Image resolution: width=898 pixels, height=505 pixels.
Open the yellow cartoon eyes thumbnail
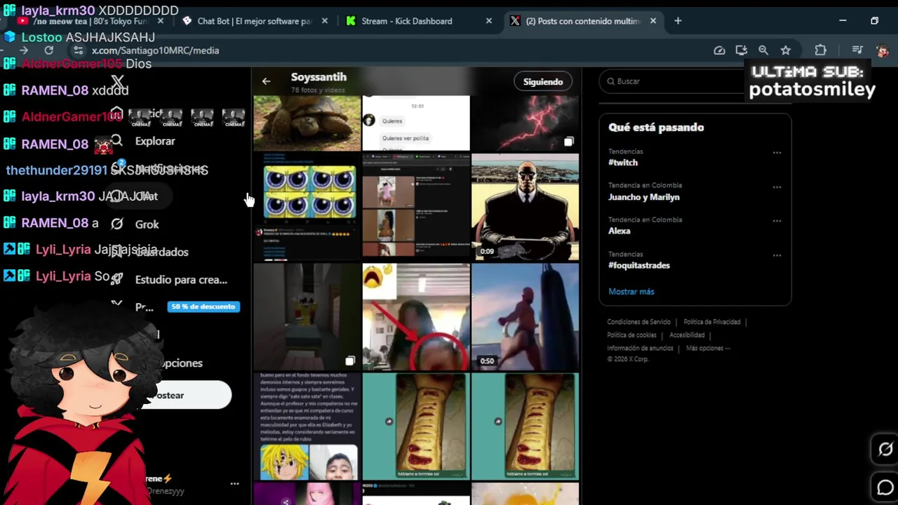(307, 206)
